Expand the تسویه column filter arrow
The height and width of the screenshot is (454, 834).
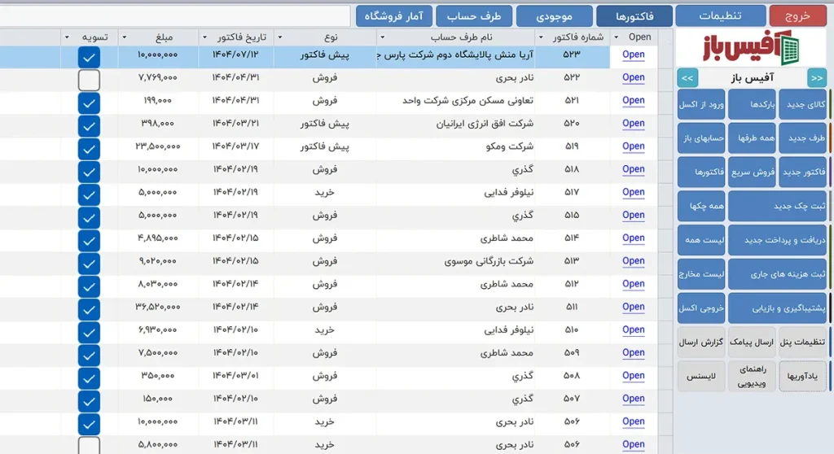coord(67,37)
